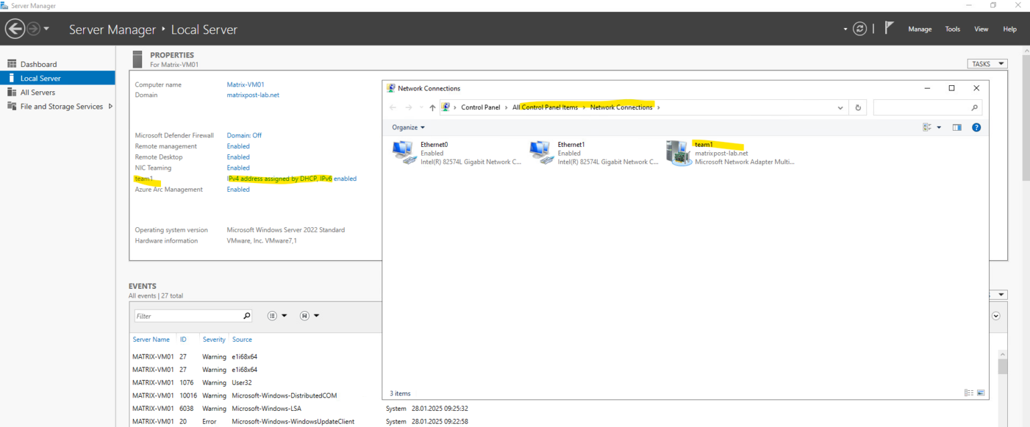Viewport: 1030px width, 427px height.
Task: Open the TASKS dropdown in Properties
Action: pyautogui.click(x=986, y=63)
